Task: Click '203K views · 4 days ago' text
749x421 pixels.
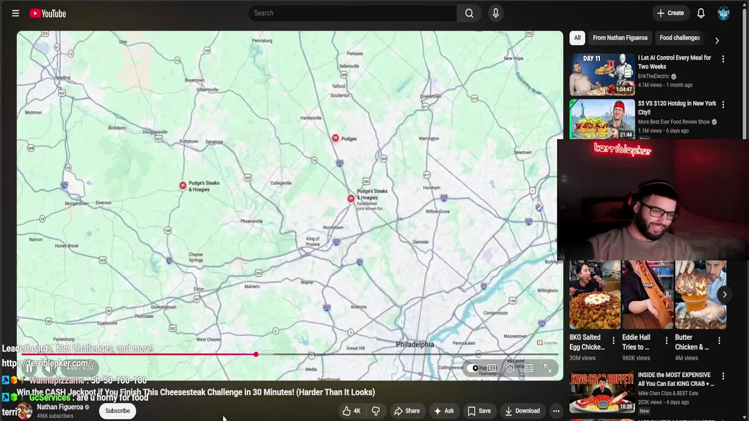Action: (x=664, y=402)
